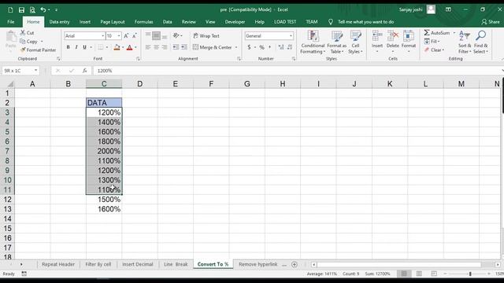This screenshot has width=504, height=283.
Task: Toggle Underline formatting
Action: 84,47
